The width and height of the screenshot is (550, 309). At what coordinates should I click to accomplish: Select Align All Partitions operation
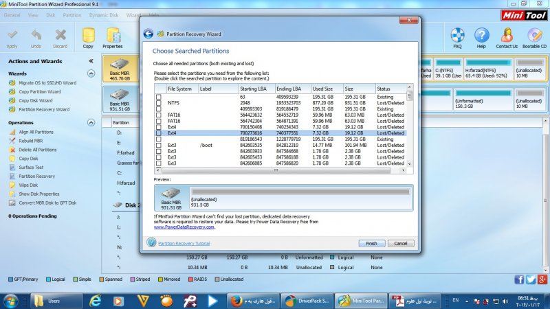click(x=36, y=132)
